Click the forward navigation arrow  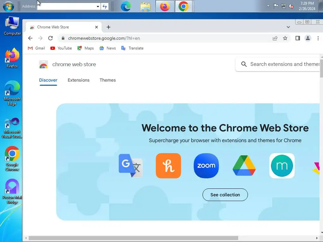tap(40, 38)
